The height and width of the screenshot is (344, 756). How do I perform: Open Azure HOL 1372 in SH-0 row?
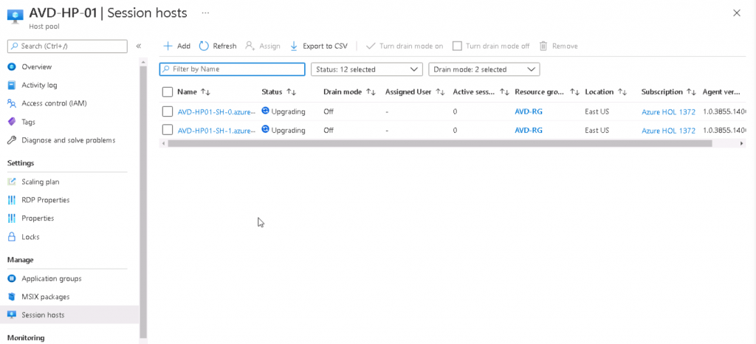(x=668, y=111)
